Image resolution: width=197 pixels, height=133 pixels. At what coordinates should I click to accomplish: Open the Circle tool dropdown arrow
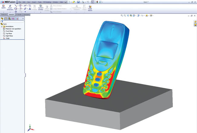pos(23,6)
